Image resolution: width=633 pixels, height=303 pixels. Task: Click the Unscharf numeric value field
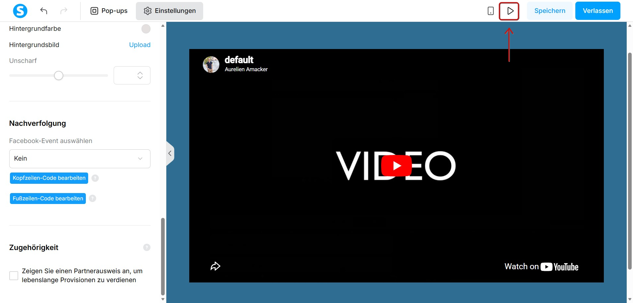click(132, 76)
